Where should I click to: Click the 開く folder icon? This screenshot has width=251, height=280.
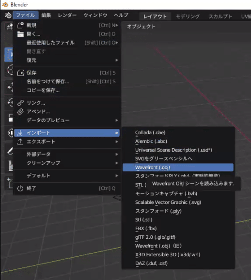point(20,34)
